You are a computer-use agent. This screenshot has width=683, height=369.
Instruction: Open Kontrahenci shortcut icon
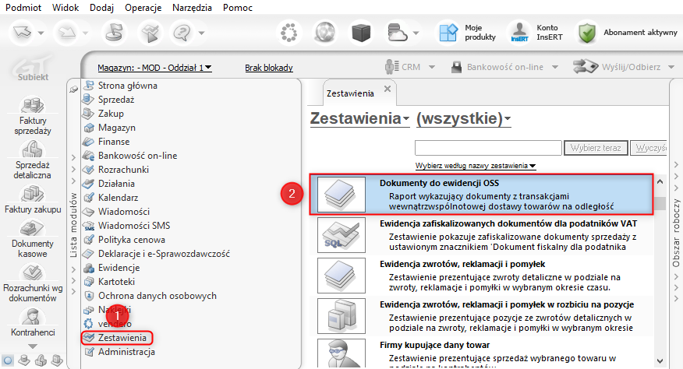pyautogui.click(x=33, y=317)
